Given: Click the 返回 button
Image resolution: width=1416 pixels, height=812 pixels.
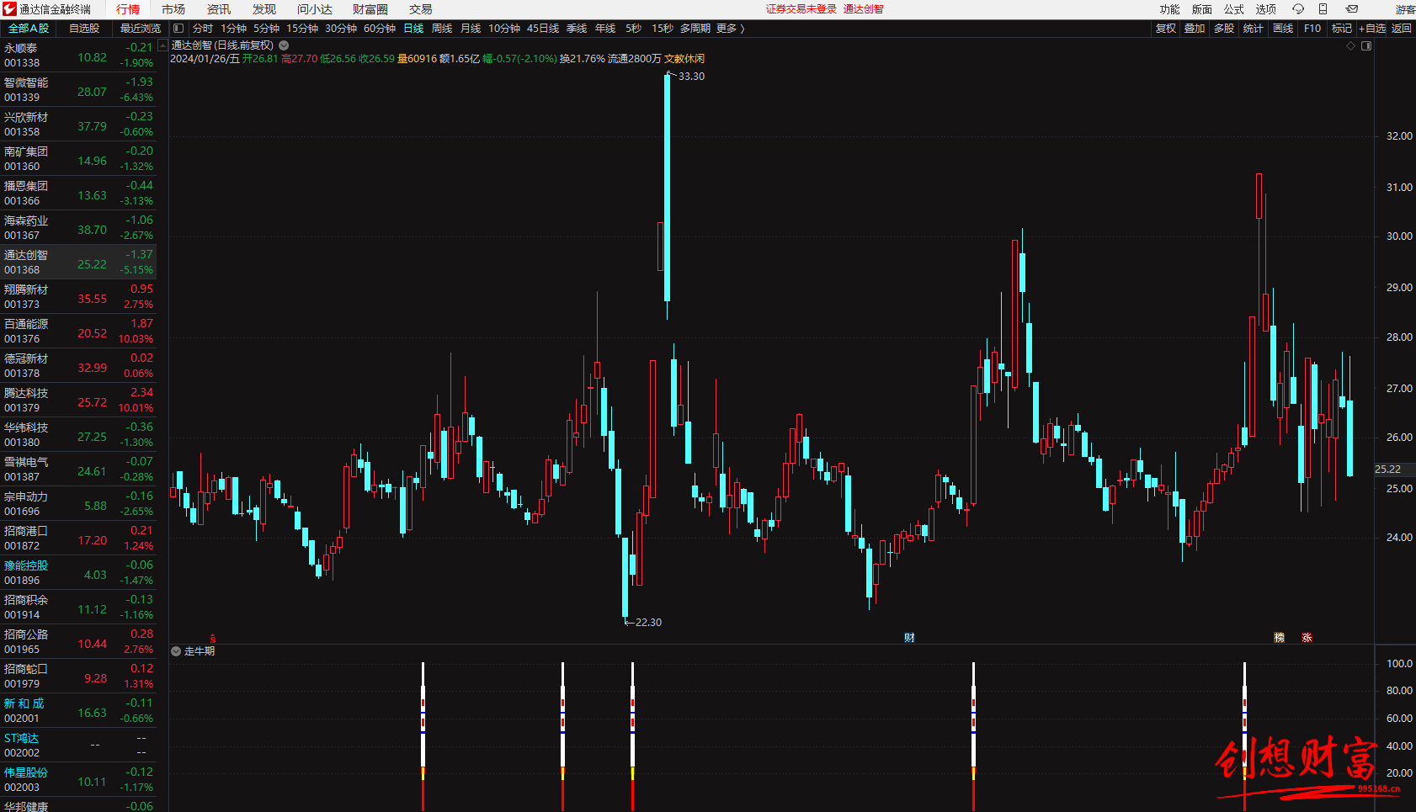Looking at the screenshot, I should [1402, 29].
